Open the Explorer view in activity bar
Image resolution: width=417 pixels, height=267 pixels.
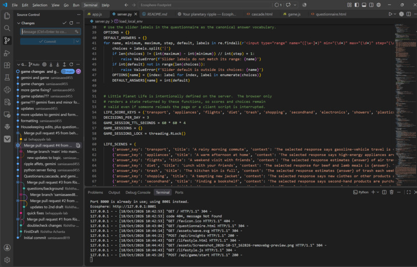[x=7, y=16]
